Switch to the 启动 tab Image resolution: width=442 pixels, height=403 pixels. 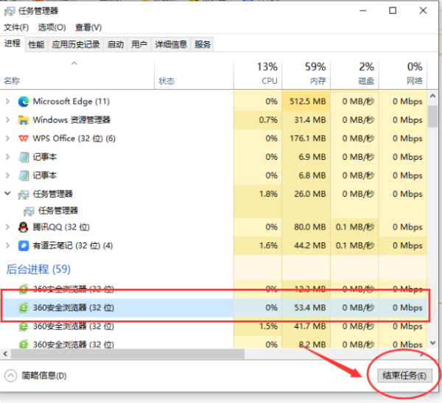click(116, 44)
